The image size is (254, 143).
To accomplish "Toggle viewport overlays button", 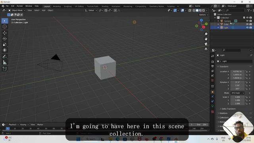I will tap(183, 10).
